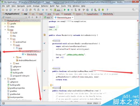Click the Stop square toolbar icon
The width and height of the screenshot is (140, 106).
tap(79, 10)
